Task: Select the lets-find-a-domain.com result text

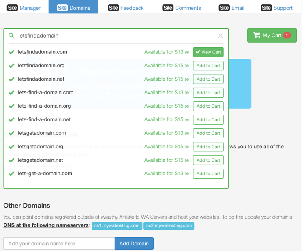Action: coord(45,92)
